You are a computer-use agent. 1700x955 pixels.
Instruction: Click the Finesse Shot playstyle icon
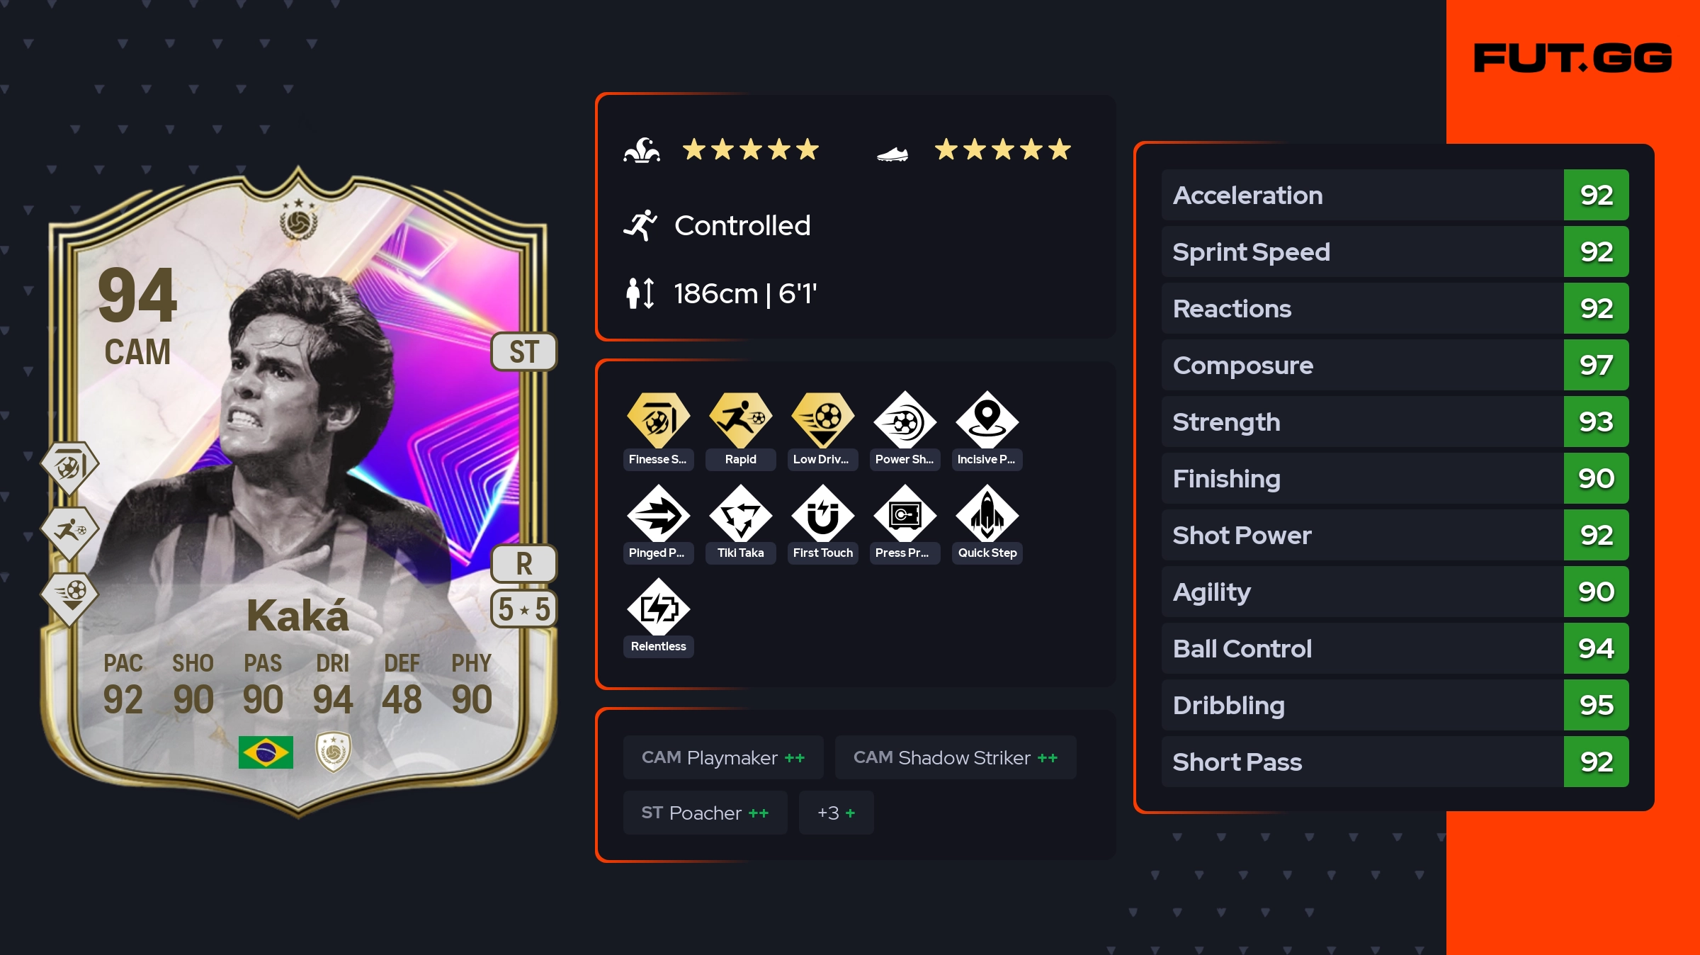click(x=658, y=420)
